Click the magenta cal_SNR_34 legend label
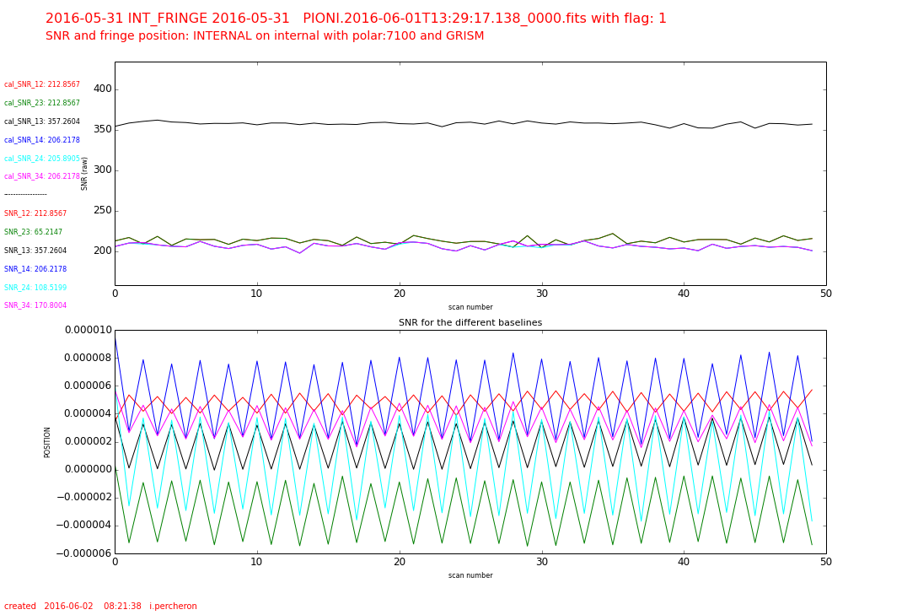918x615 pixels. pyautogui.click(x=42, y=176)
